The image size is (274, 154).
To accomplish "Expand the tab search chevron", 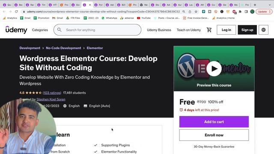I will click(270, 5).
